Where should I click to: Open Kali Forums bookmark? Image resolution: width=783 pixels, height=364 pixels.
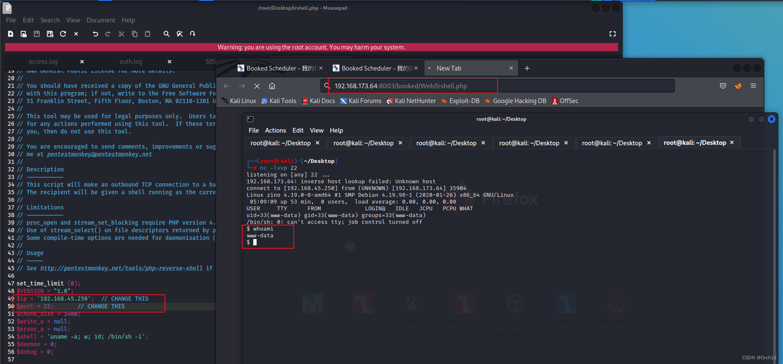(x=361, y=101)
